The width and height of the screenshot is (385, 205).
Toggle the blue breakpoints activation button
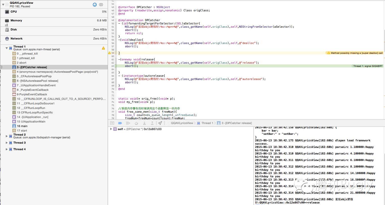(x=120, y=123)
